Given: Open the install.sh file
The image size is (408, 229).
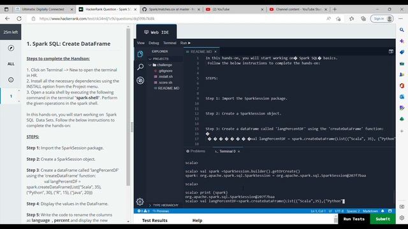Looking at the screenshot, I should point(166,76).
